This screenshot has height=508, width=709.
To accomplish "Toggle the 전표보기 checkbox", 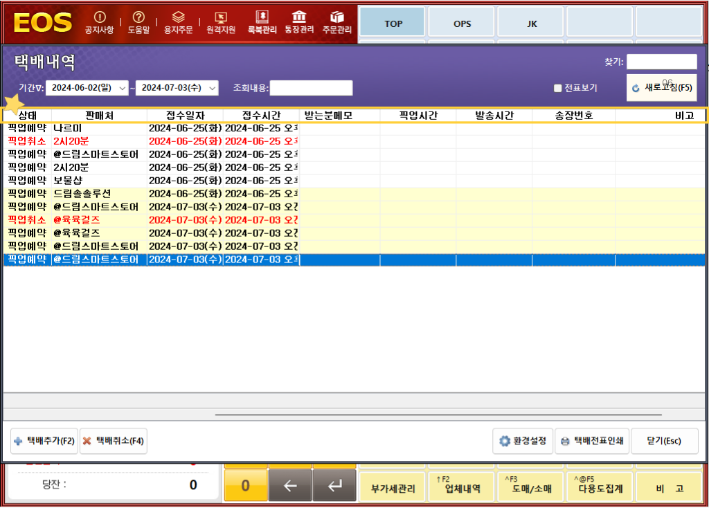I will click(x=557, y=88).
